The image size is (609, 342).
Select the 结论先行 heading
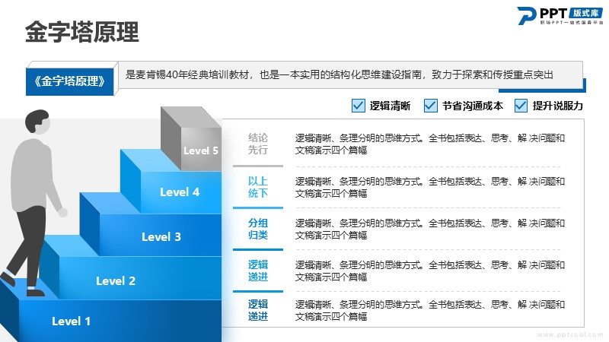click(258, 144)
